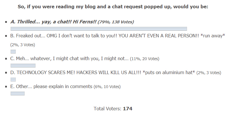232x114 pixels.
Task: Click the "Total Voters: 174" text
Action: [113, 109]
